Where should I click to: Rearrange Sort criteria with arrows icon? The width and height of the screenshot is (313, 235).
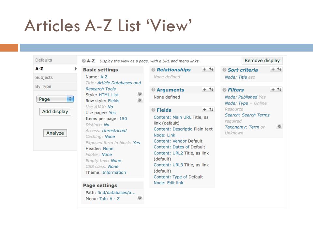(279, 69)
